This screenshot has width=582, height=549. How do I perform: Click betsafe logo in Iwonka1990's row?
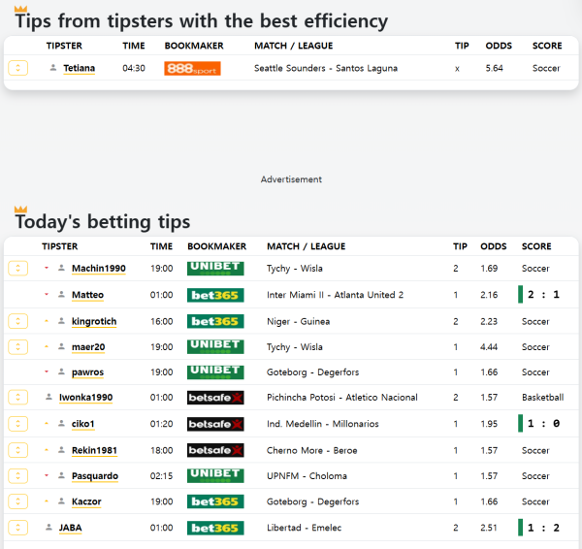click(214, 398)
